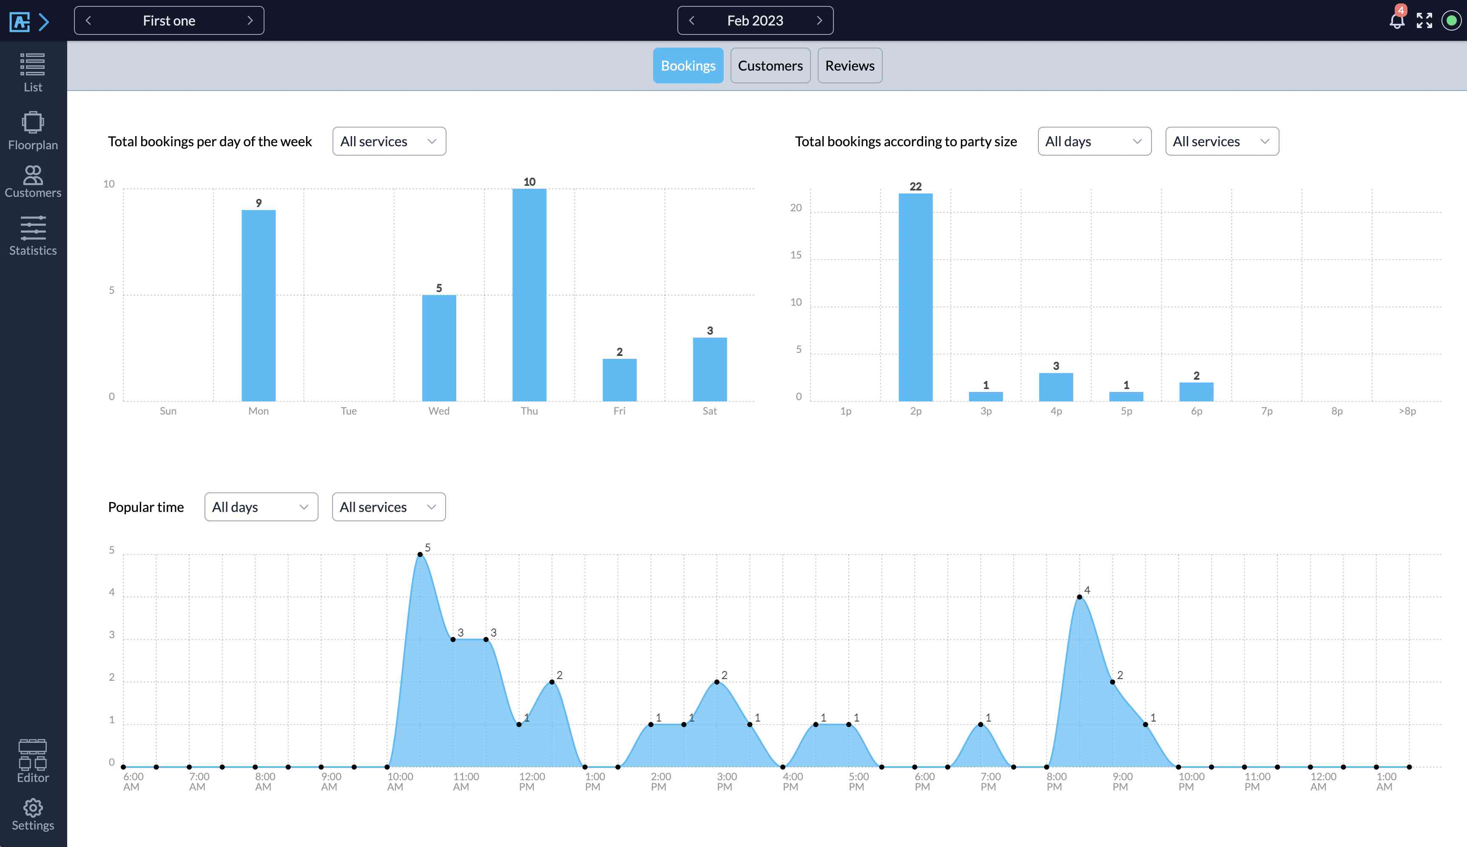Open All days dropdown for Popular time
Image resolution: width=1467 pixels, height=847 pixels.
tap(261, 507)
